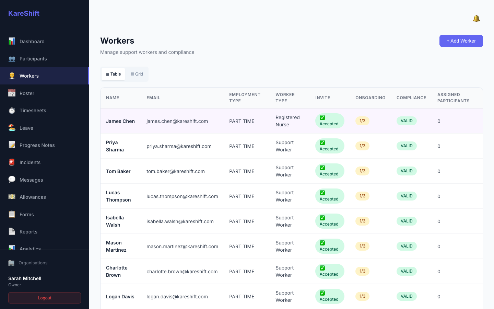Open Isabella Walsh's name

tap(115, 221)
